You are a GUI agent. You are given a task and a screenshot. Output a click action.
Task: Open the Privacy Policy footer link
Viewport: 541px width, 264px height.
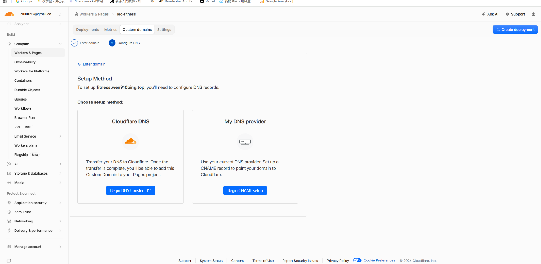(x=338, y=261)
